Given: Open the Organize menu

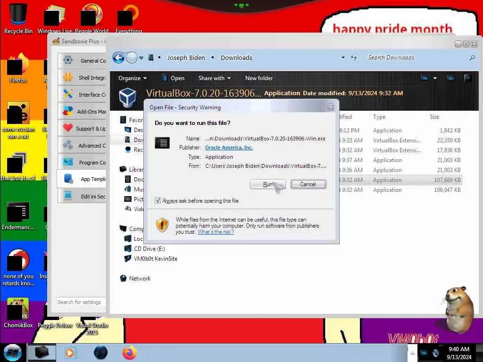Looking at the screenshot, I should pos(133,78).
